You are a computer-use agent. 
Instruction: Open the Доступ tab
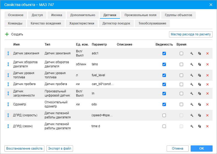point(37,15)
